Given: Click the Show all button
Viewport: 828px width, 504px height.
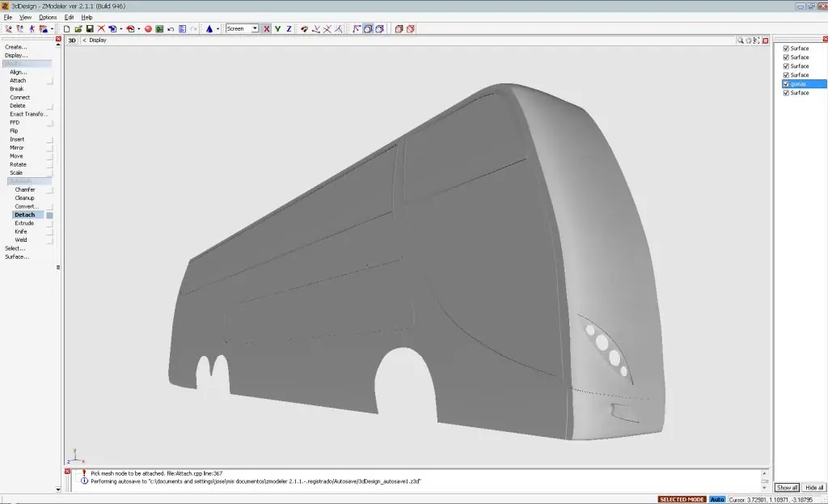Looking at the screenshot, I should pos(787,488).
